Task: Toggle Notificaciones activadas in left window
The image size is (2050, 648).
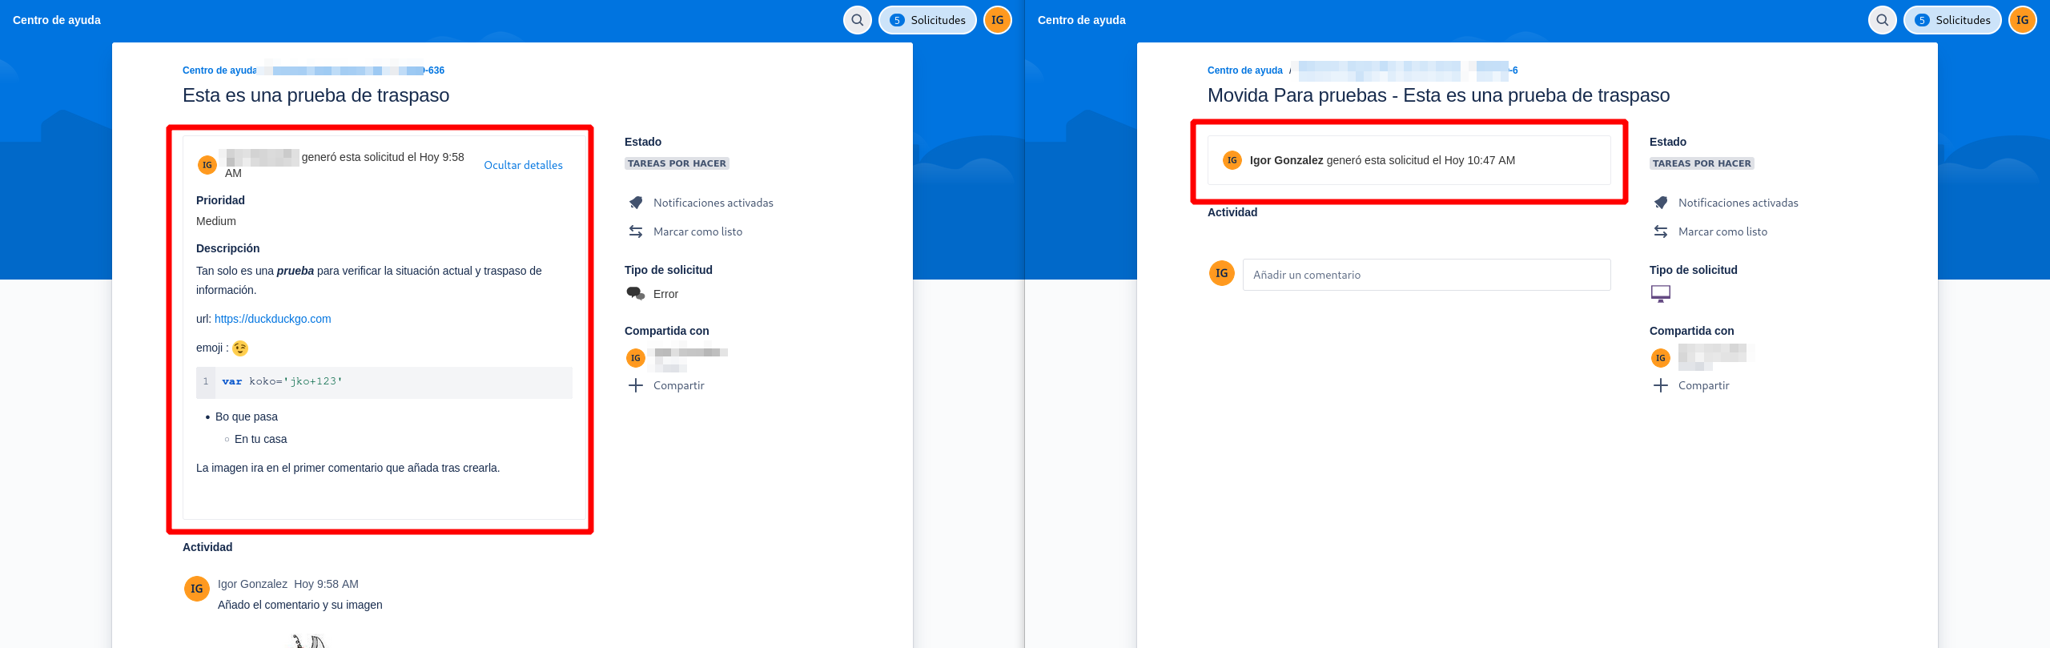Action: (x=713, y=203)
